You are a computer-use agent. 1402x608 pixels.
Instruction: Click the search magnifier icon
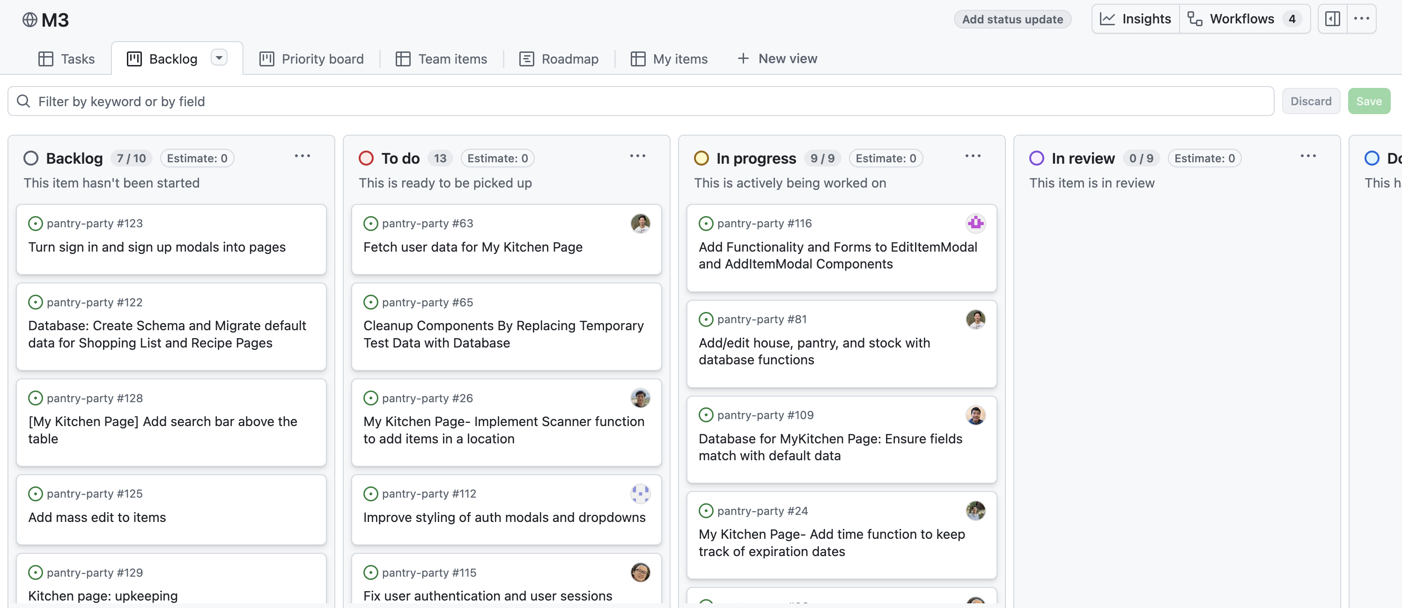point(23,101)
